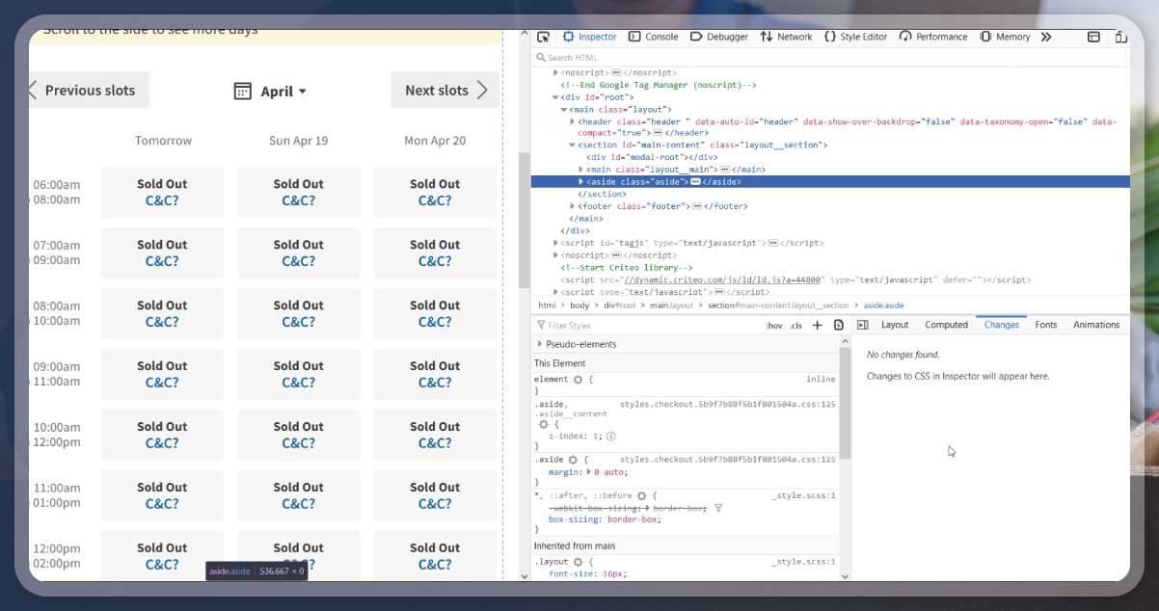1159x611 pixels.
Task: Open the Memory tab
Action: pyautogui.click(x=1005, y=37)
